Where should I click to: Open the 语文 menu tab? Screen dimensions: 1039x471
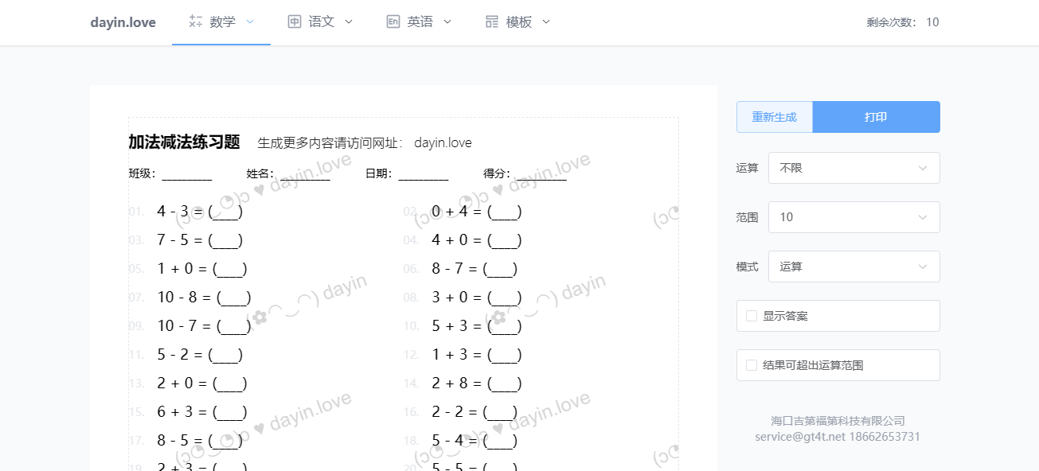(x=321, y=22)
